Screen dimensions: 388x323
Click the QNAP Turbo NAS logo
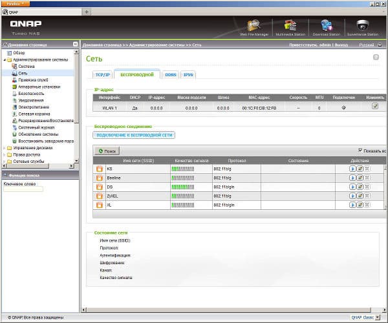point(26,27)
